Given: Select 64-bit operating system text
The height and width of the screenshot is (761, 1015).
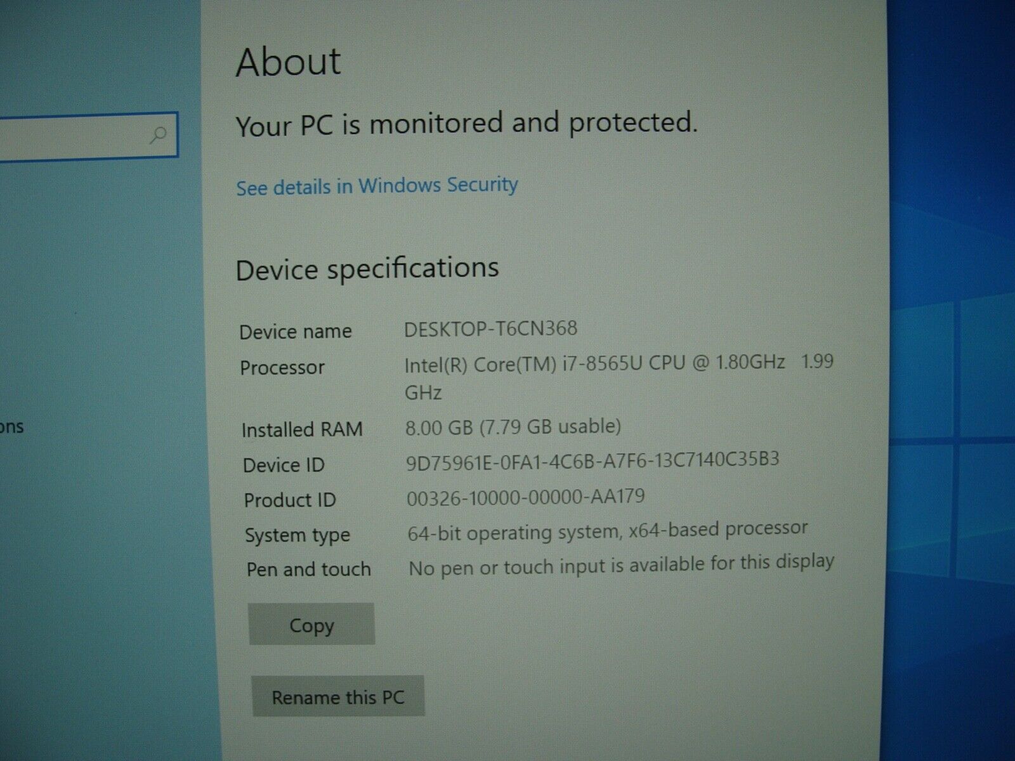Looking at the screenshot, I should click(x=608, y=531).
